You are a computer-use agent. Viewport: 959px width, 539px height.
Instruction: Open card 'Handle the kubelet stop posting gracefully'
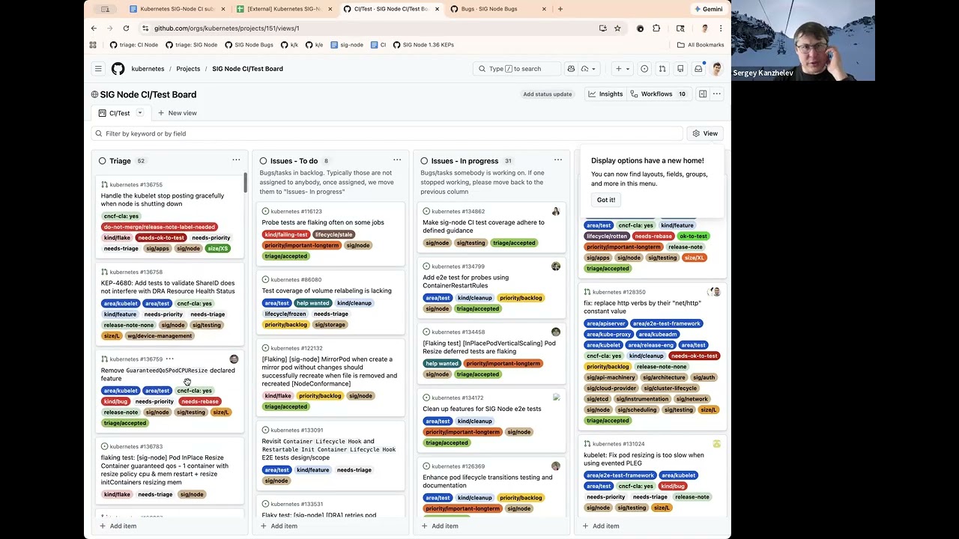(x=163, y=200)
